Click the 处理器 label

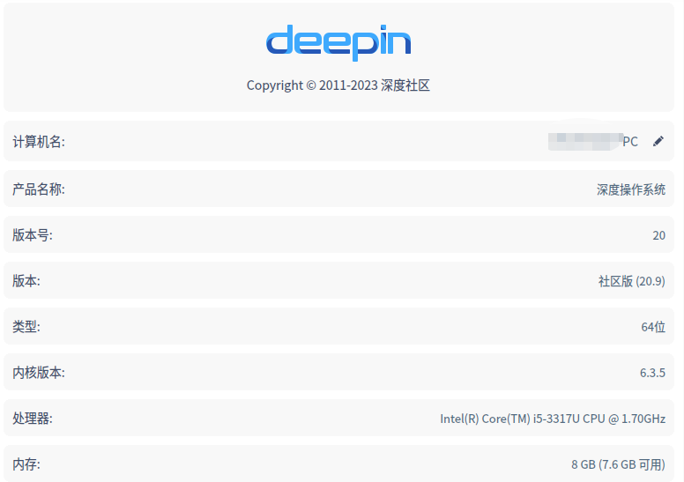33,419
